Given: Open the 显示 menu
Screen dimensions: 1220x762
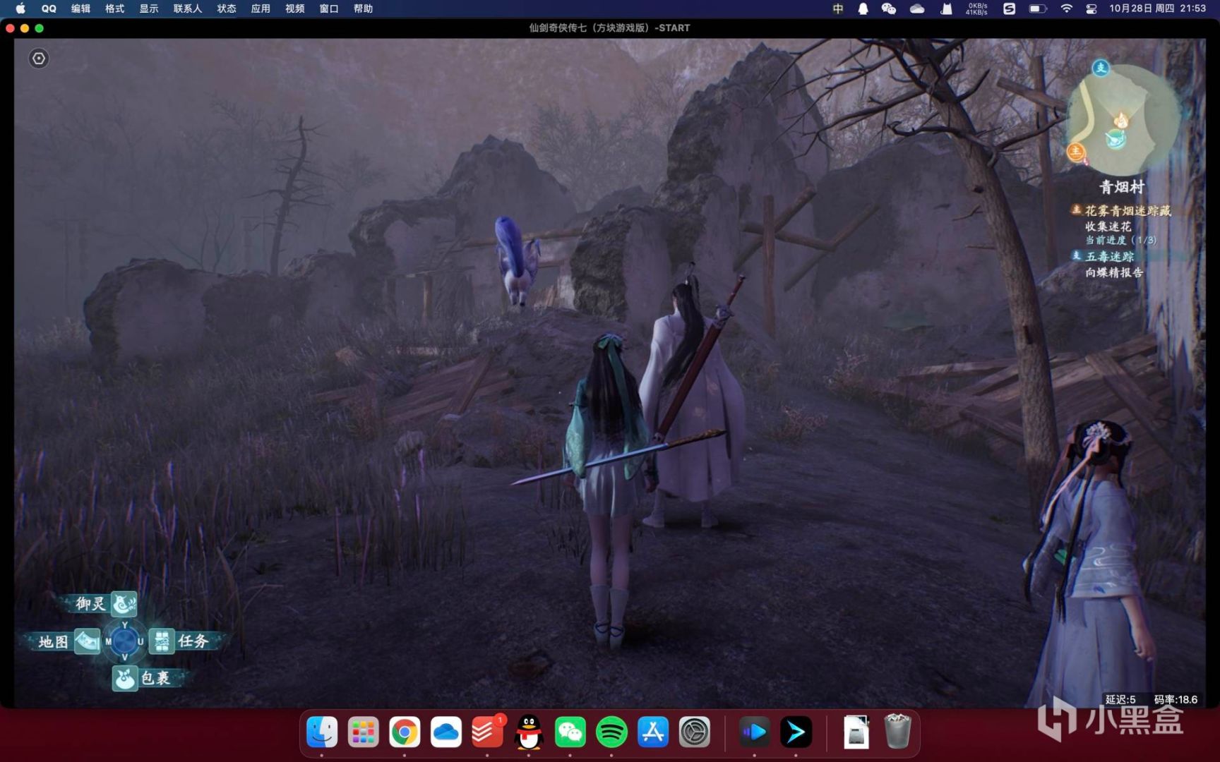Looking at the screenshot, I should pos(149,8).
